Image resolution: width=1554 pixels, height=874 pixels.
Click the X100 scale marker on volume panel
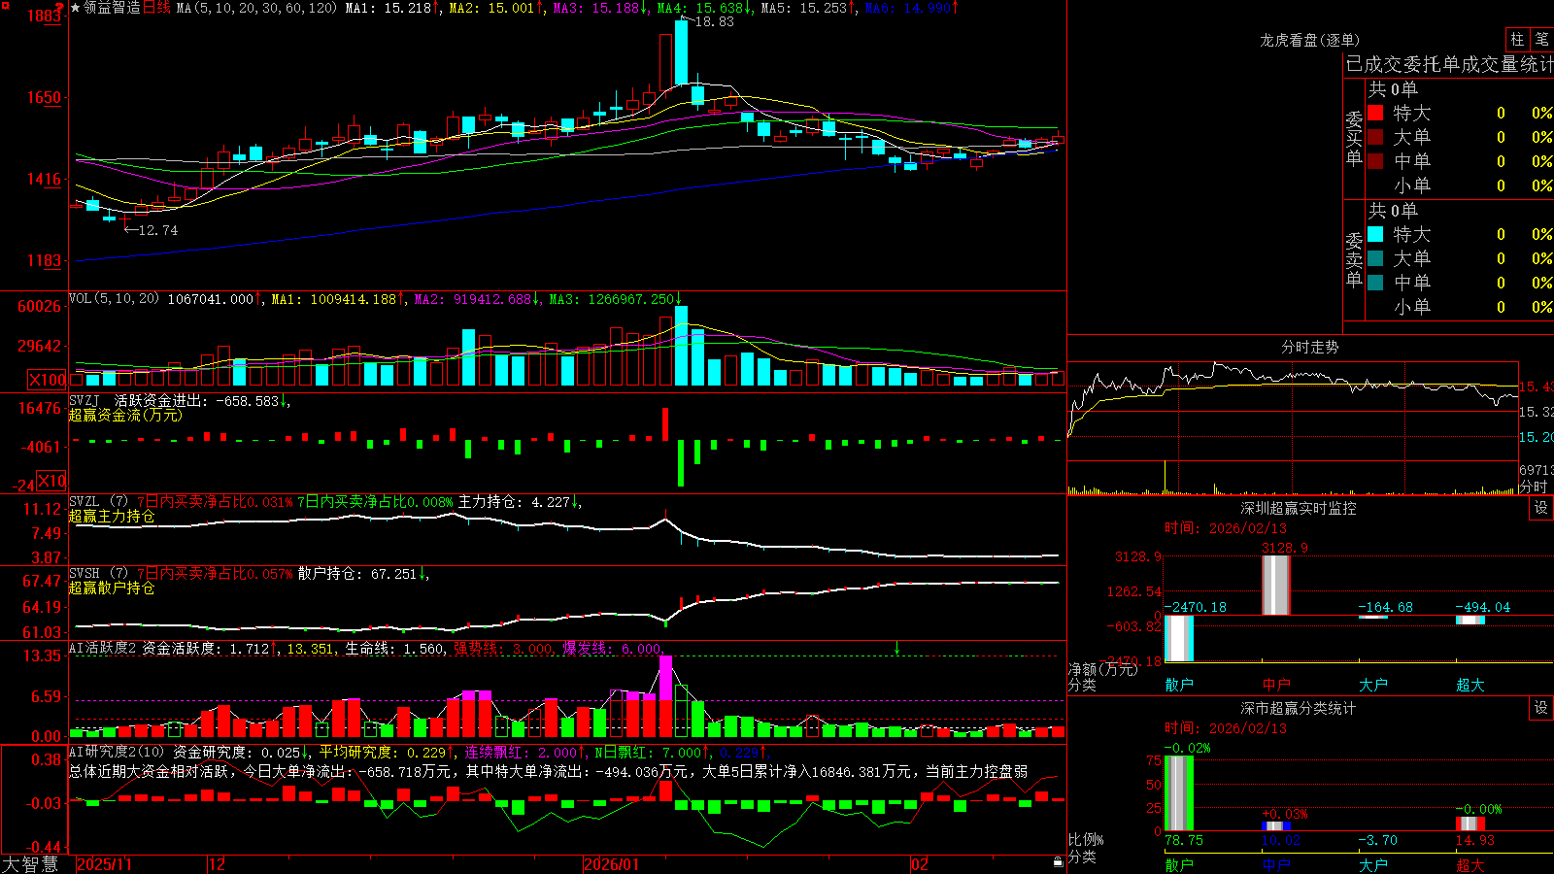point(48,381)
